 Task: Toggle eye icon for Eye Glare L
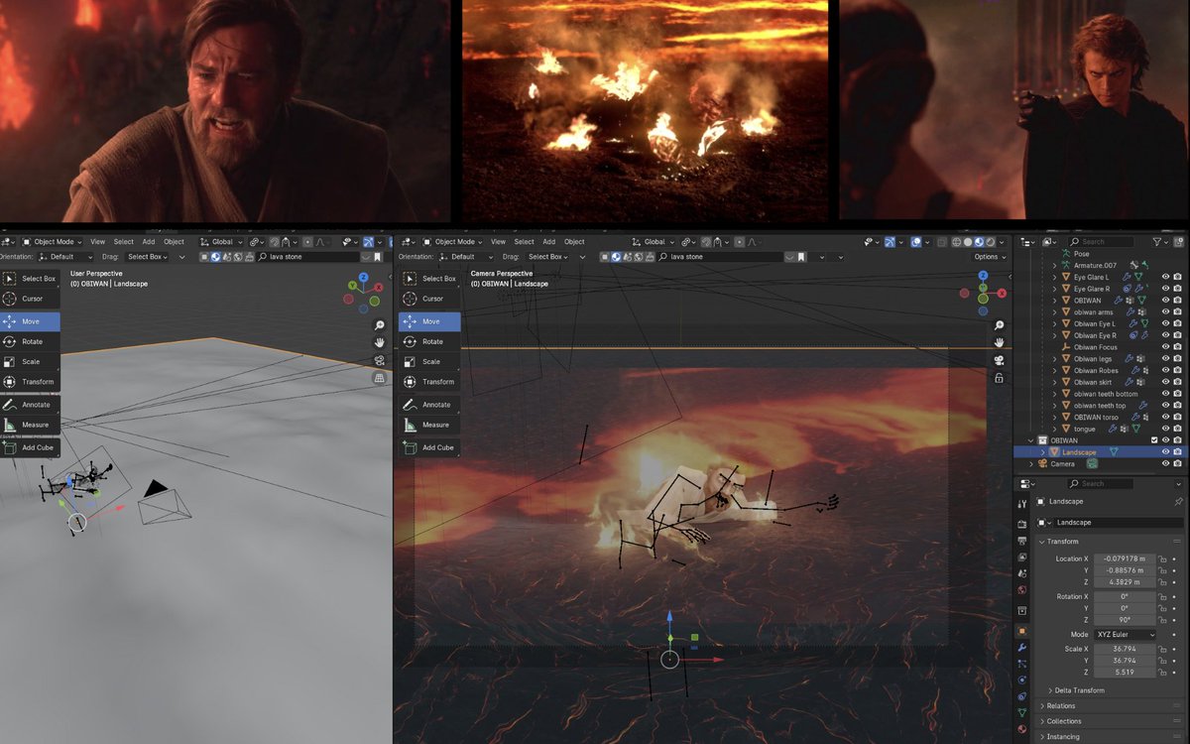[x=1165, y=277]
